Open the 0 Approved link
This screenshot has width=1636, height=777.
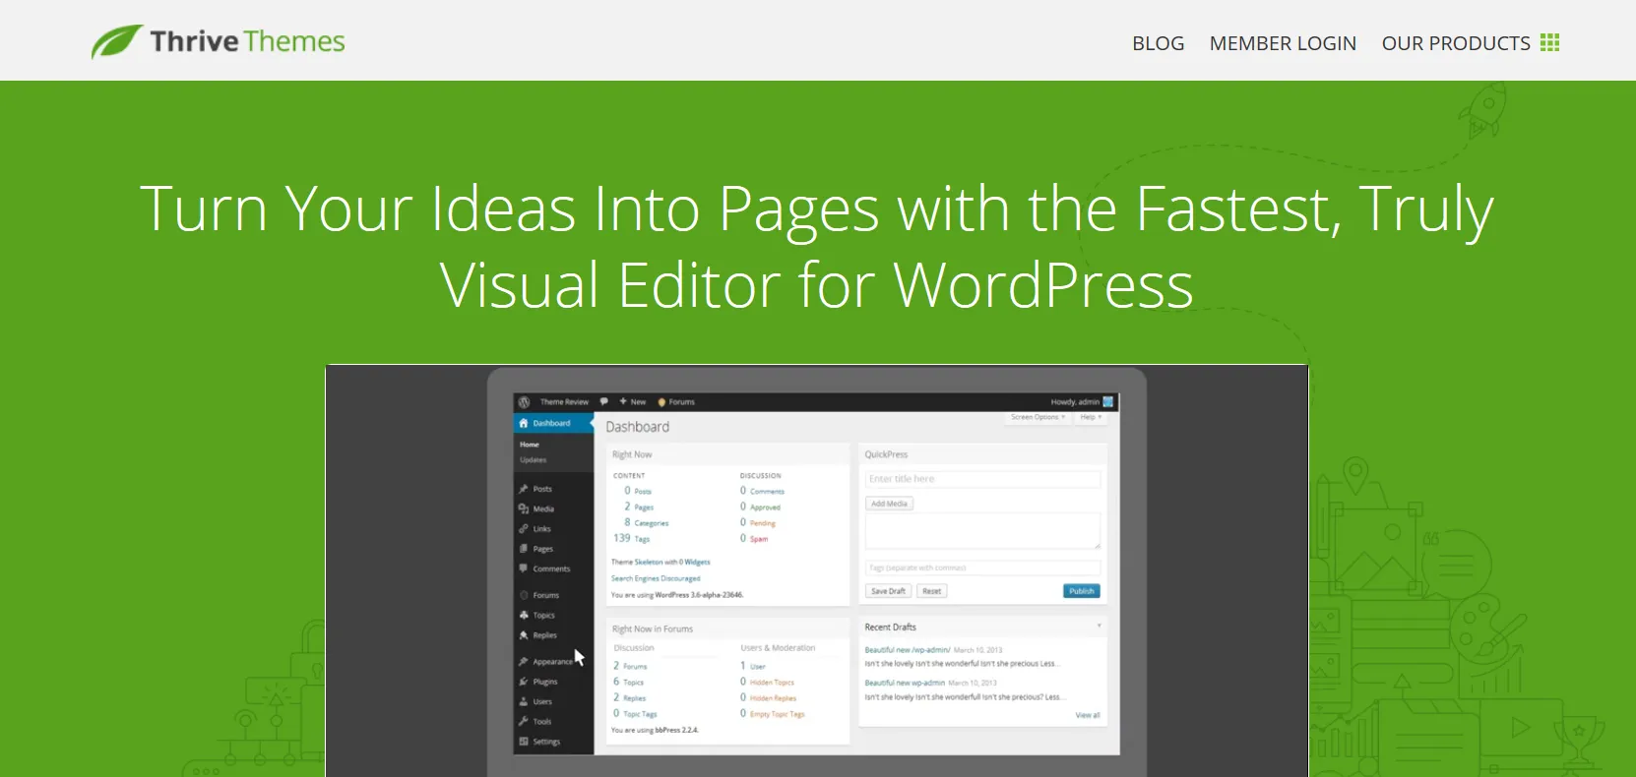(x=760, y=507)
